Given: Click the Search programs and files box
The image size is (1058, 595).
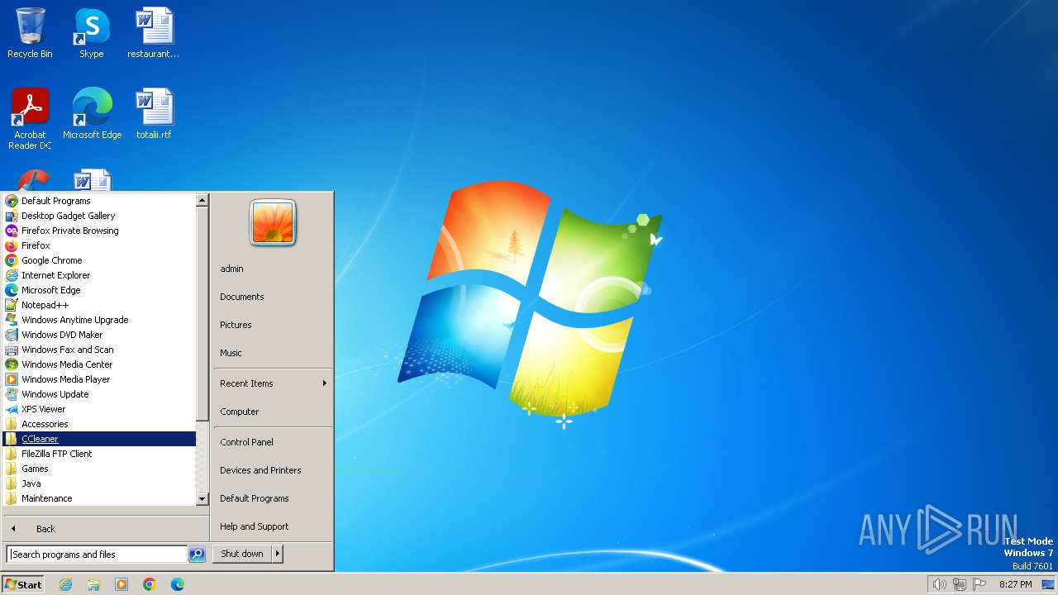Looking at the screenshot, I should point(97,555).
